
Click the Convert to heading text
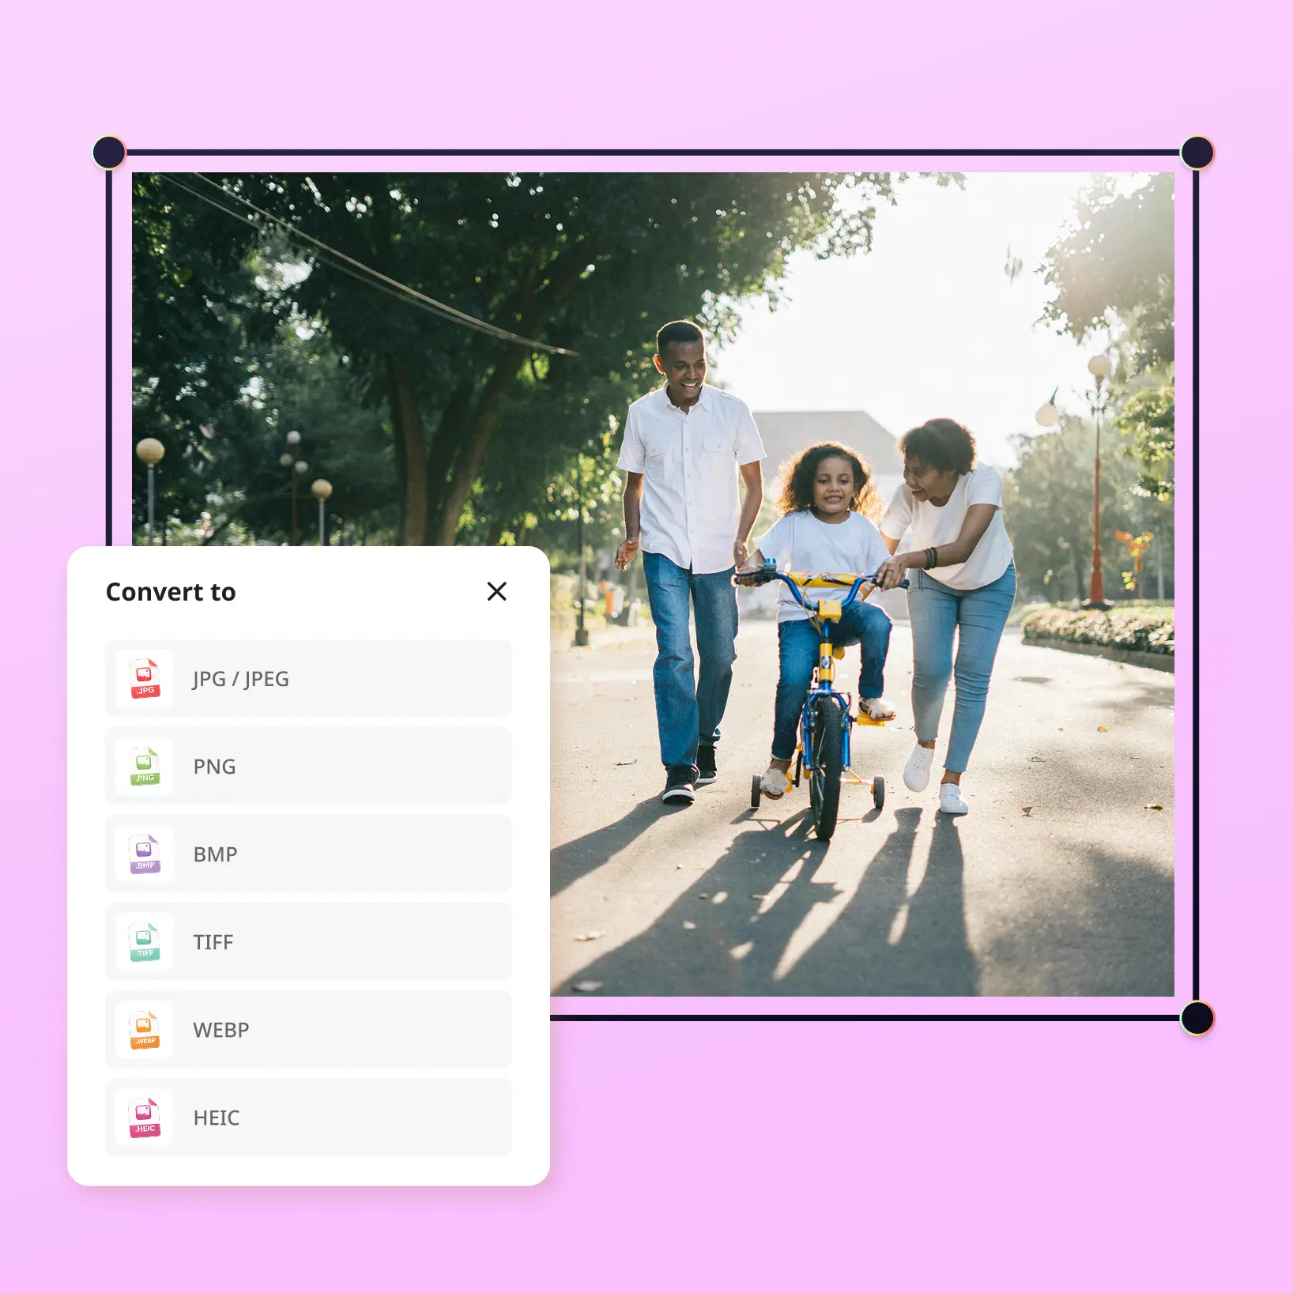coord(171,592)
